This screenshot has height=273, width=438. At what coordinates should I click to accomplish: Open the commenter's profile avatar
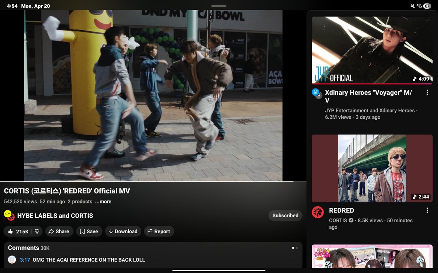point(12,260)
